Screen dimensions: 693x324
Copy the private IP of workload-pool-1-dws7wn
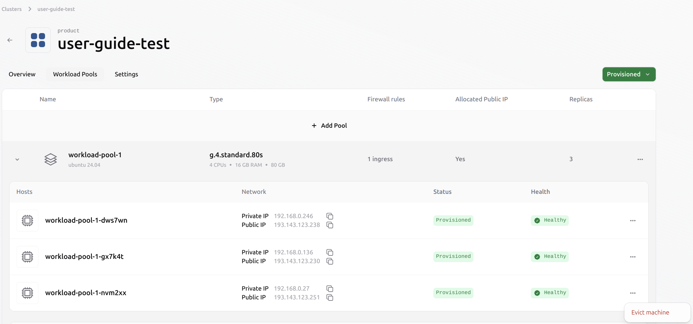tap(330, 216)
